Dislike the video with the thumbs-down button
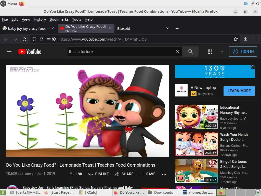Viewport: 261px width, 196px height. coord(99,174)
